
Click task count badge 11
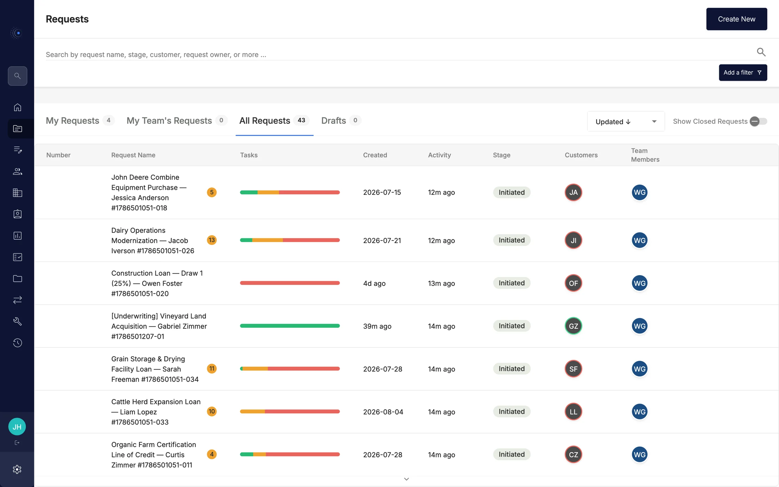click(x=211, y=368)
